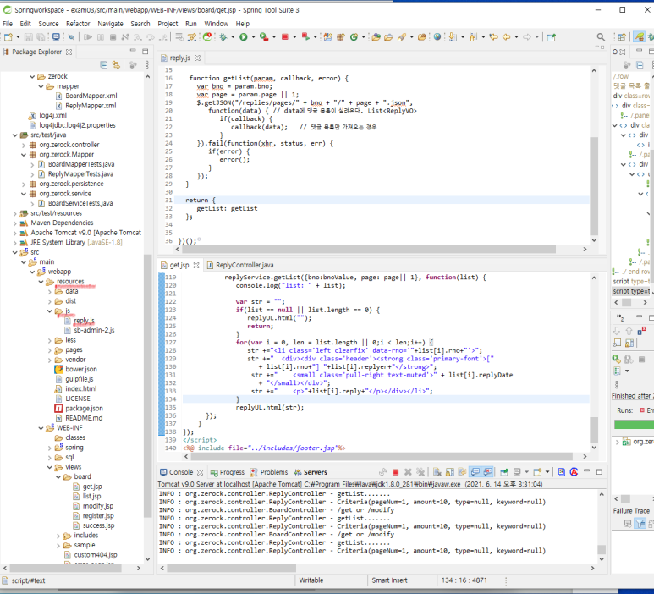Image resolution: width=654 pixels, height=594 pixels.
Task: Click the green Run button in toolbar
Action: (243, 37)
